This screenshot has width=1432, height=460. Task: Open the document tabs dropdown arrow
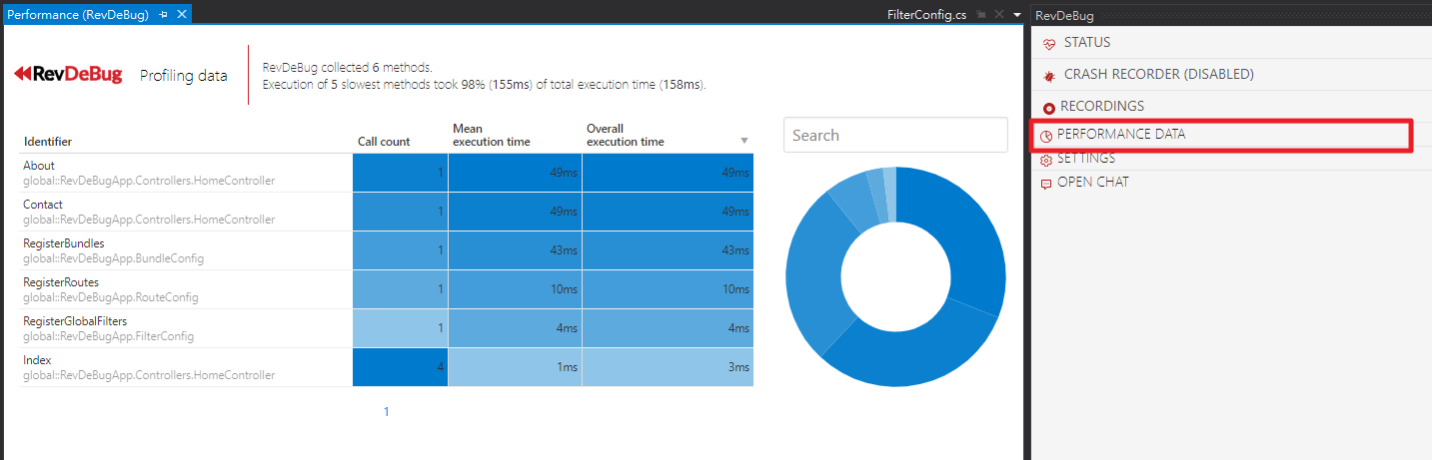click(x=1016, y=15)
